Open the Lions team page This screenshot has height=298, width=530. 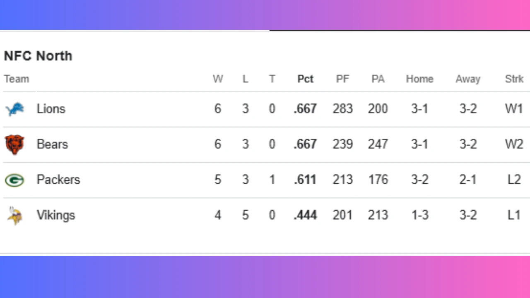pos(51,108)
